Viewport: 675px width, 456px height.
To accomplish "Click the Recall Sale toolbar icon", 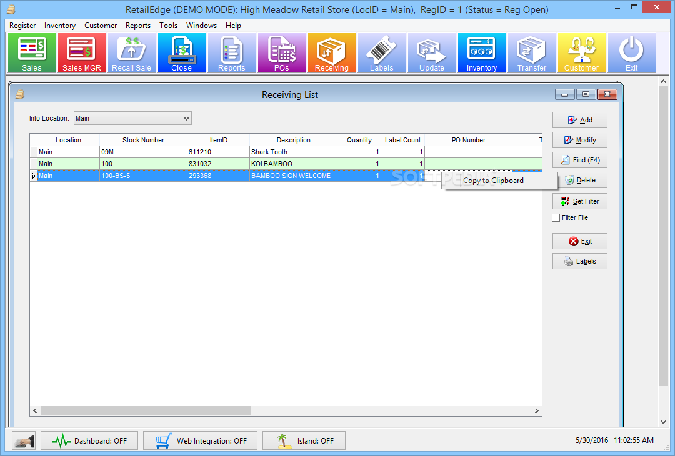I will click(x=132, y=53).
